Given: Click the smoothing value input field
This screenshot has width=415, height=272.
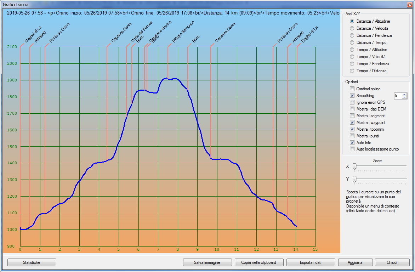Looking at the screenshot, I should pos(397,96).
